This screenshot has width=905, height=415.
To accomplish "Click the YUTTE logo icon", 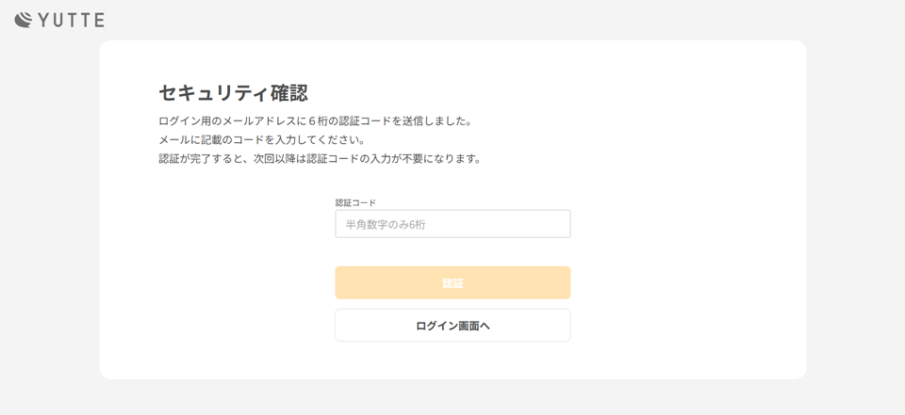I will 23,20.
